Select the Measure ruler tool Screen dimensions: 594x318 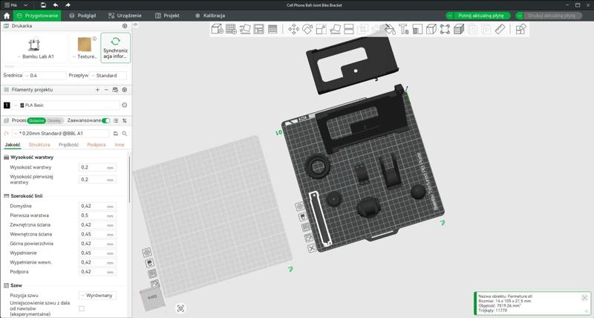point(500,30)
